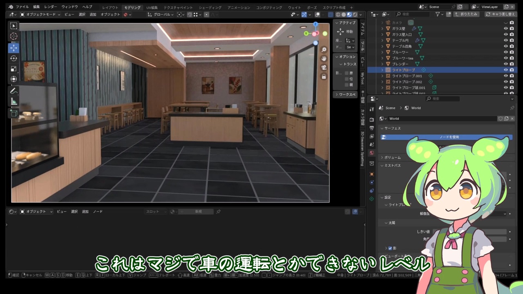Toggle the 影 checkbox in world settings
Viewport: 523px width, 294px height.
(x=390, y=248)
